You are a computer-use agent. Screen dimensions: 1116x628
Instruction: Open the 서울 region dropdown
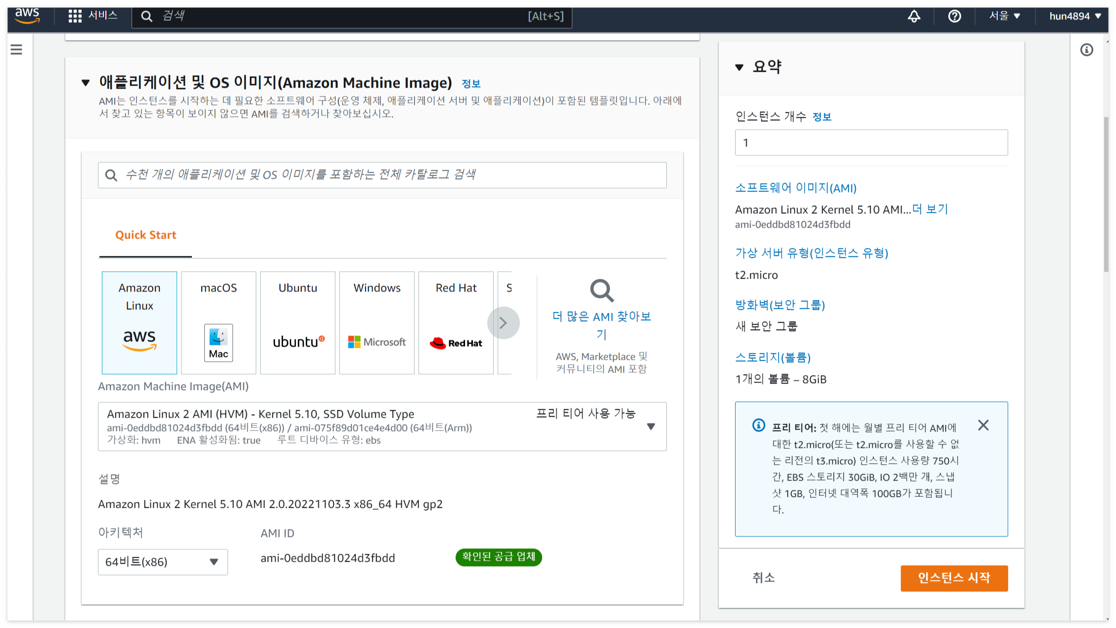[1005, 16]
